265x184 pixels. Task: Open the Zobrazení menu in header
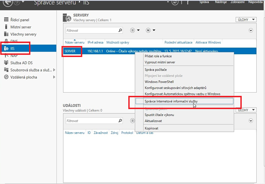[x=238, y=2]
